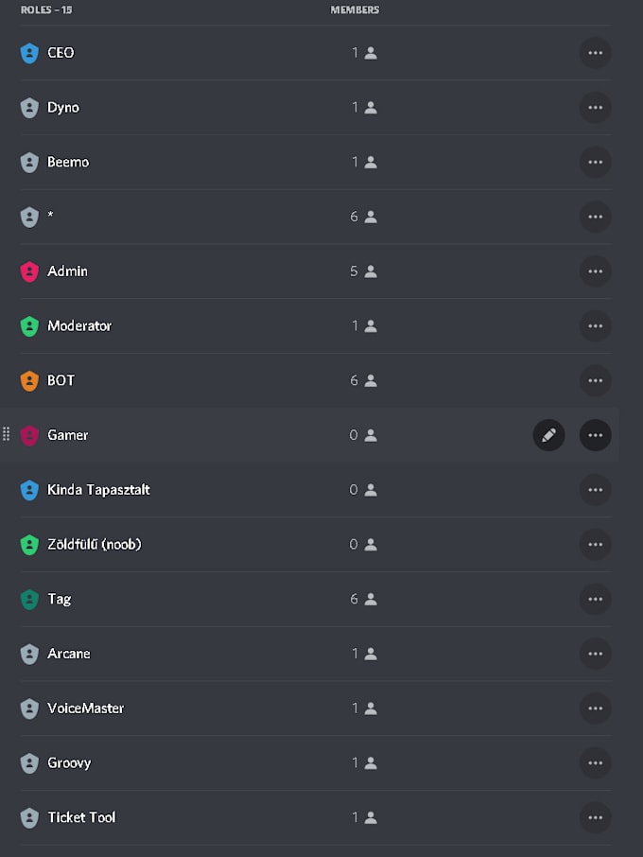Click the Moderator role's green shield icon
643x857 pixels.
(x=29, y=325)
